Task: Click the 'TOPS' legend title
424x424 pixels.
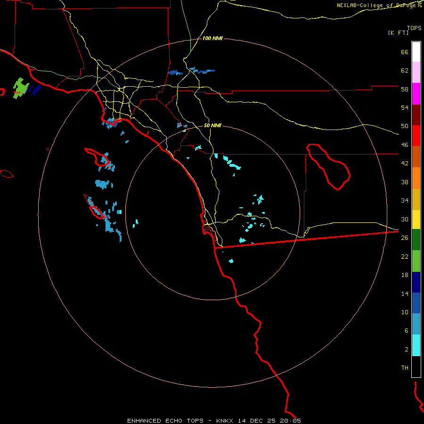Action: [414, 28]
